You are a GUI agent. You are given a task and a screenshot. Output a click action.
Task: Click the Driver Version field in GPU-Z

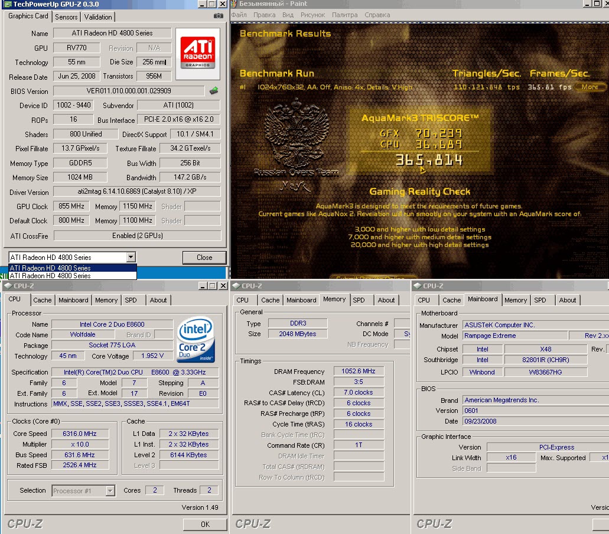pyautogui.click(x=137, y=191)
